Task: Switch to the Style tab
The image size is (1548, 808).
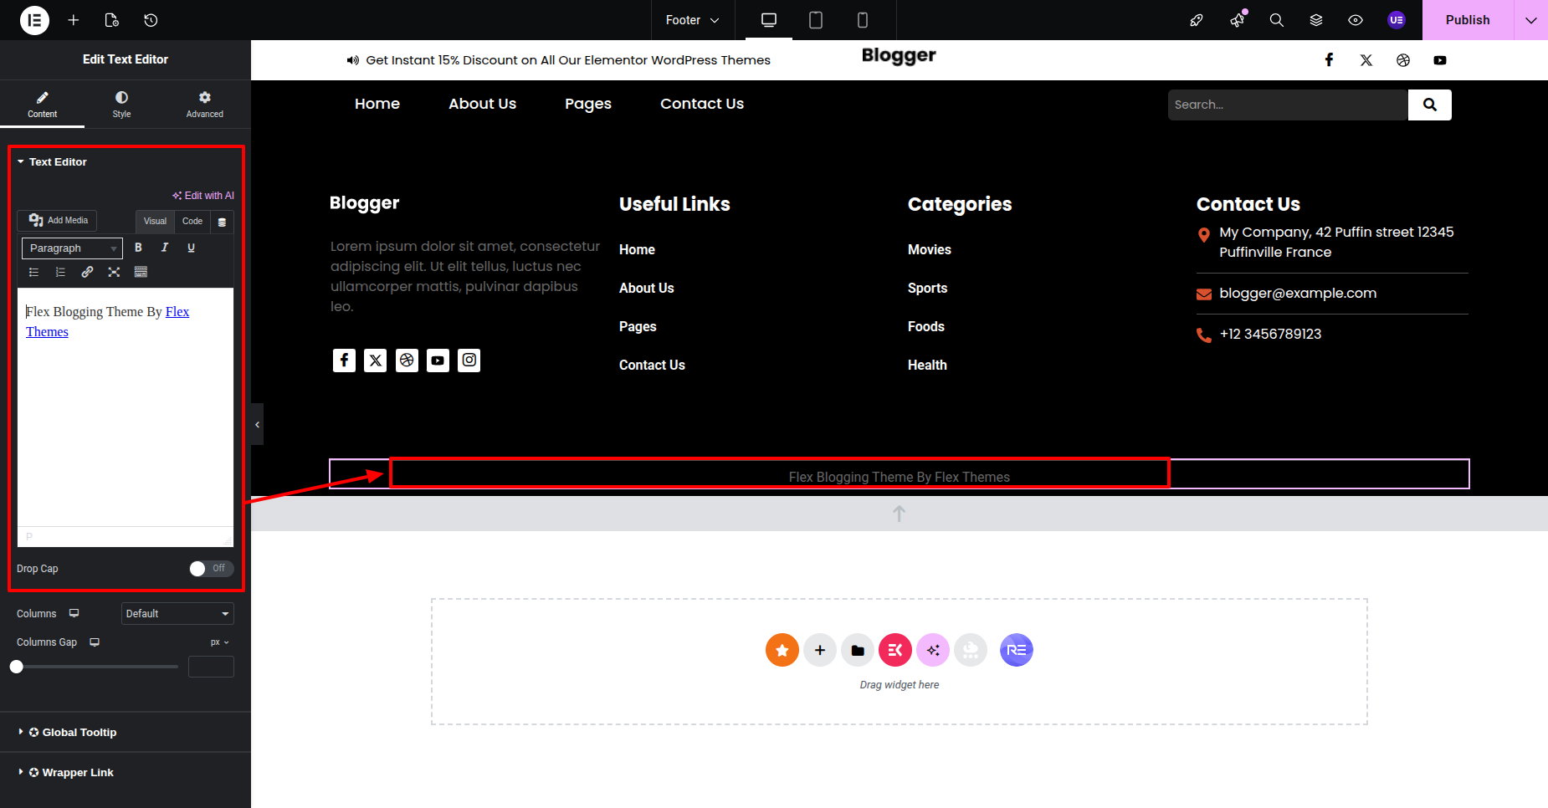Action: tap(121, 104)
